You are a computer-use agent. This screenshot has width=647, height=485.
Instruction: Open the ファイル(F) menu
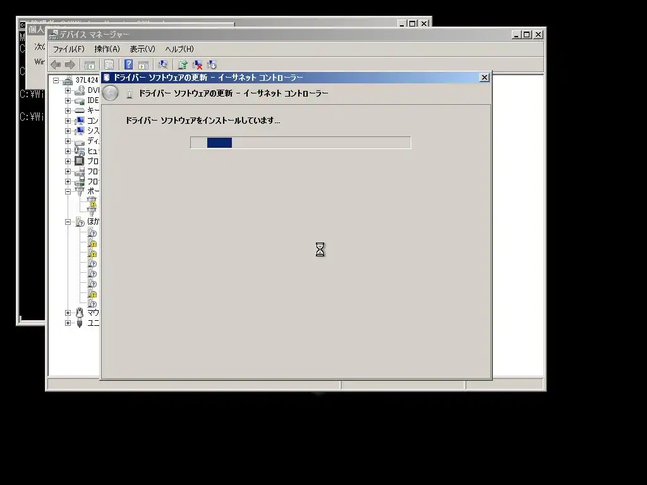(68, 49)
